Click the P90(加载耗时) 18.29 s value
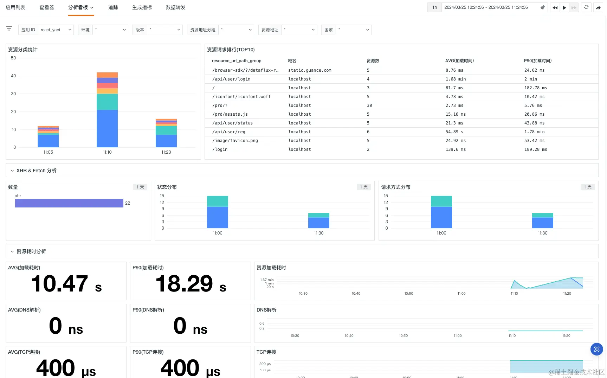 [191, 284]
